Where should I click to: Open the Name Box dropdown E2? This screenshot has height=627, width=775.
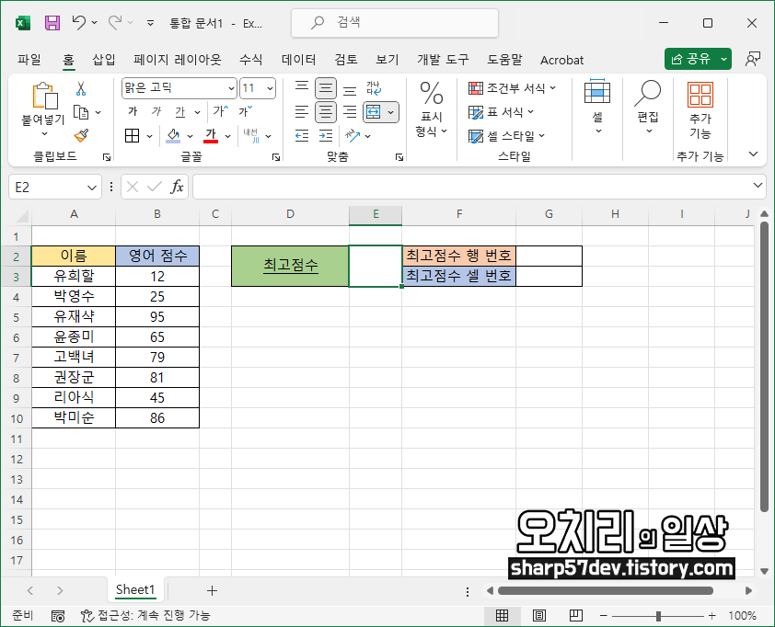point(91,188)
